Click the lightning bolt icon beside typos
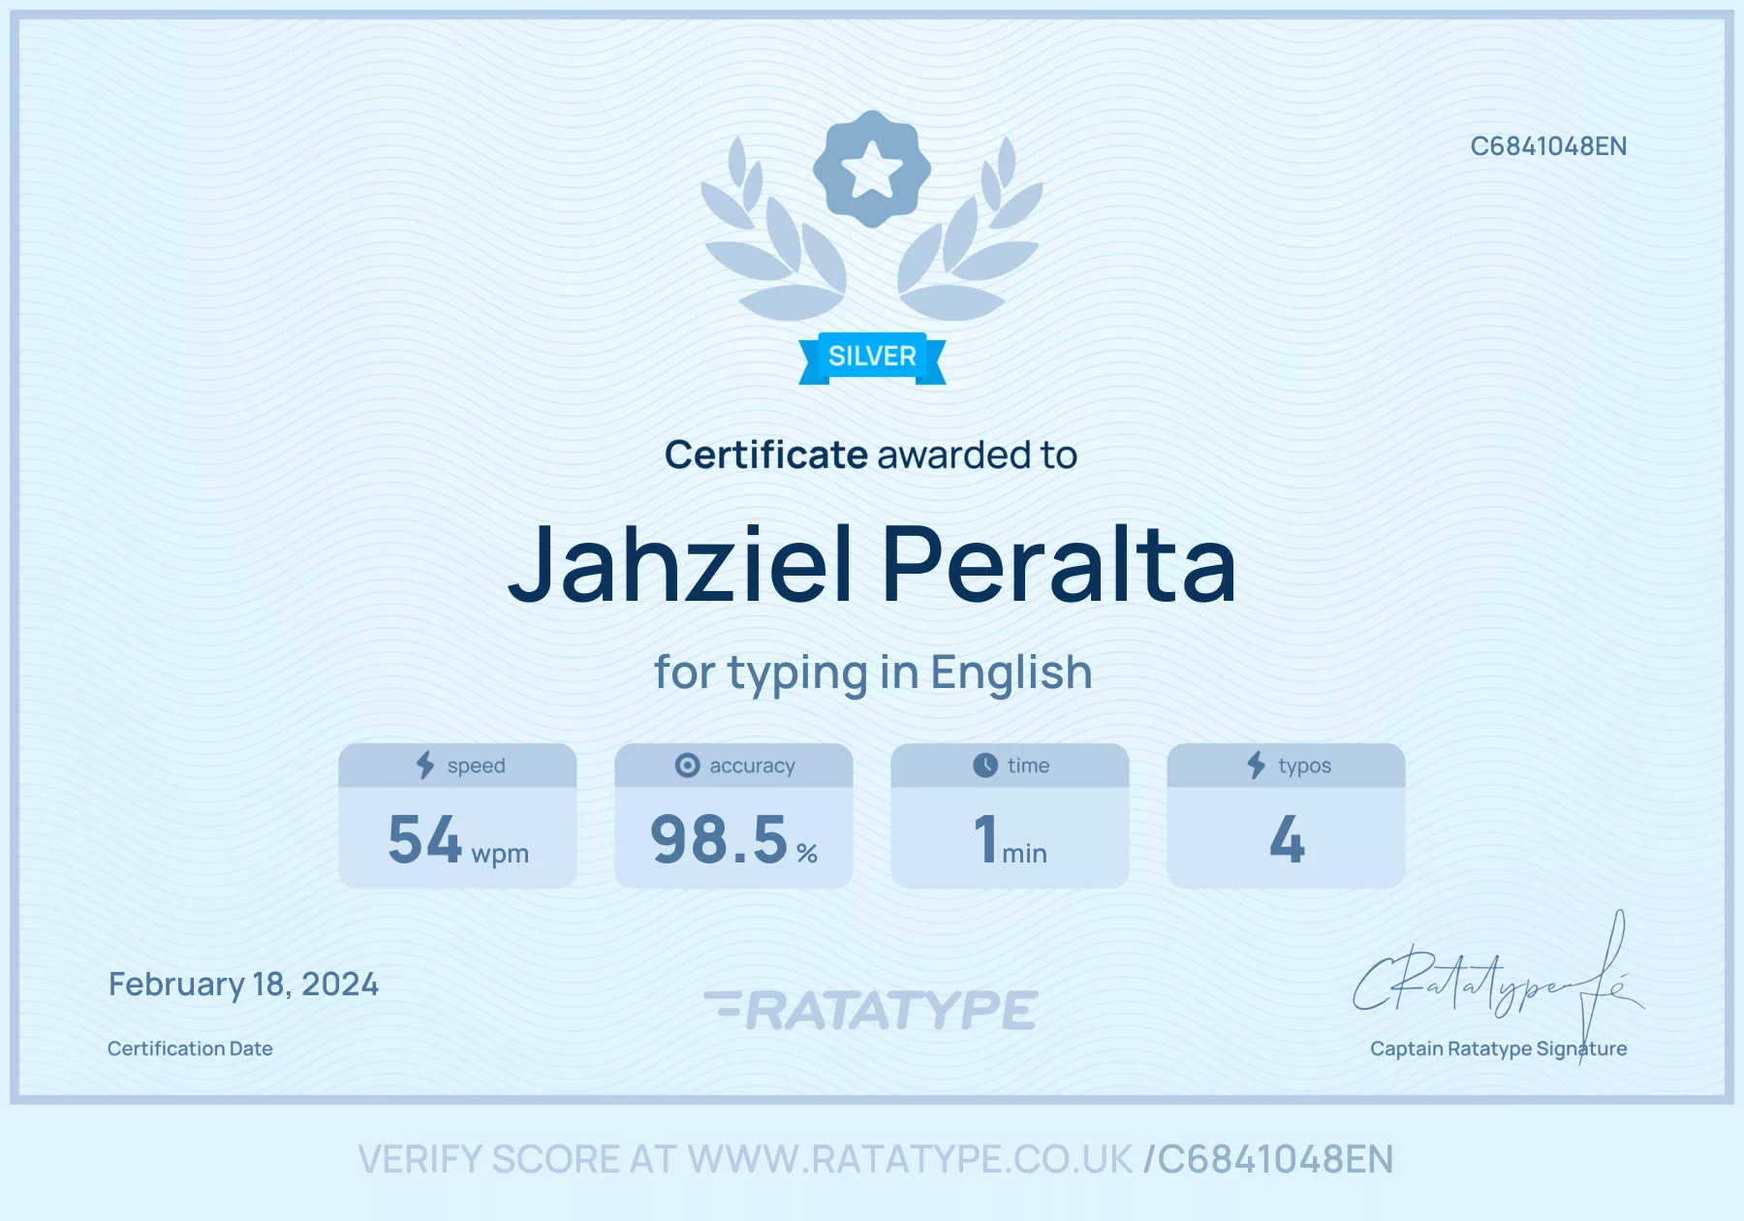 (x=1256, y=765)
